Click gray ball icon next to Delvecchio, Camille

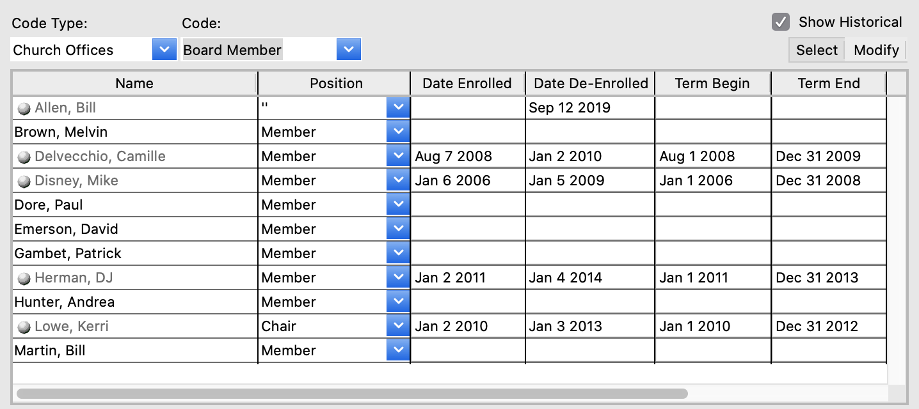(x=24, y=157)
